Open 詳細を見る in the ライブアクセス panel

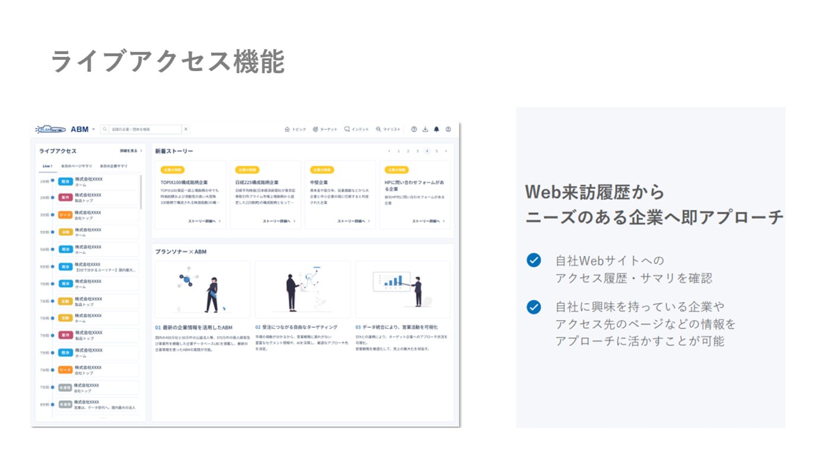tap(129, 151)
